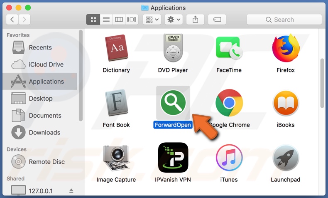Open Downloads in the sidebar
This screenshot has width=328, height=198.
click(40, 132)
